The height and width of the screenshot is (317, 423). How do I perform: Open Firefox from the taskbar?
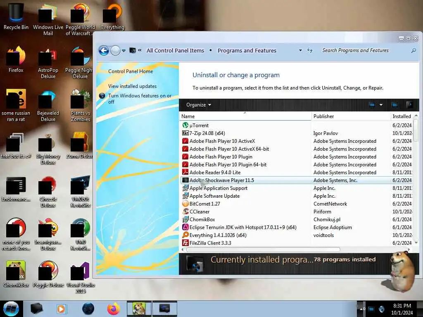tap(113, 309)
